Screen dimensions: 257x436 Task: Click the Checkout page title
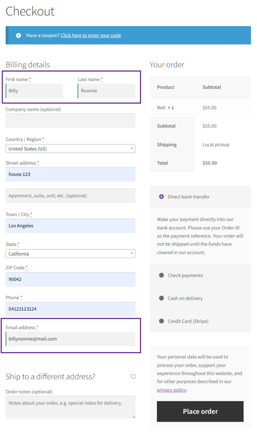click(30, 11)
